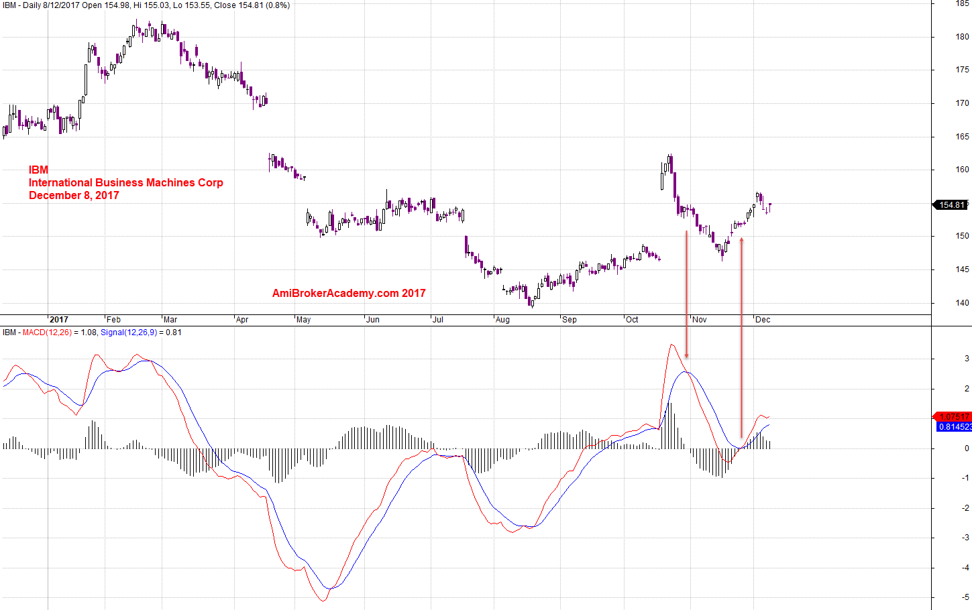This screenshot has width=972, height=610.
Task: Click the 175 price axis label
Action: click(x=962, y=70)
